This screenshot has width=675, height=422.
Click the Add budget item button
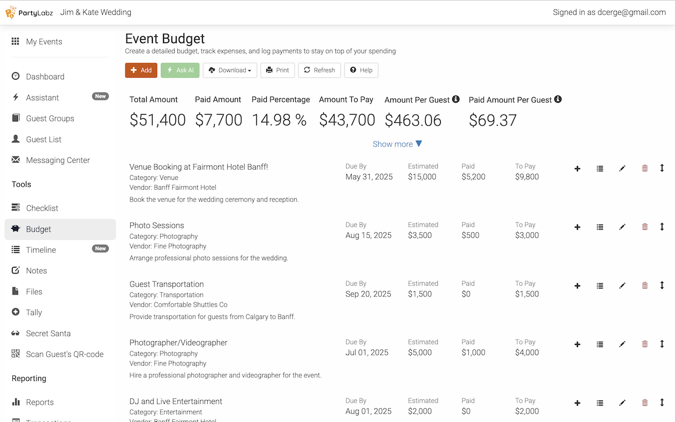click(141, 70)
